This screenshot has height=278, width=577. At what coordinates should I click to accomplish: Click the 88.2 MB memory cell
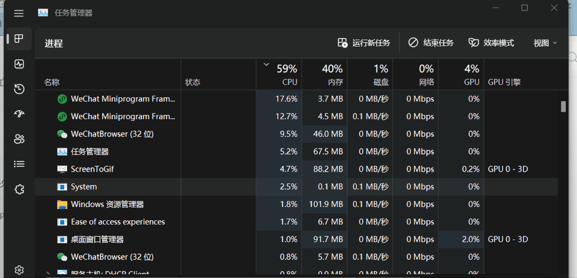325,169
